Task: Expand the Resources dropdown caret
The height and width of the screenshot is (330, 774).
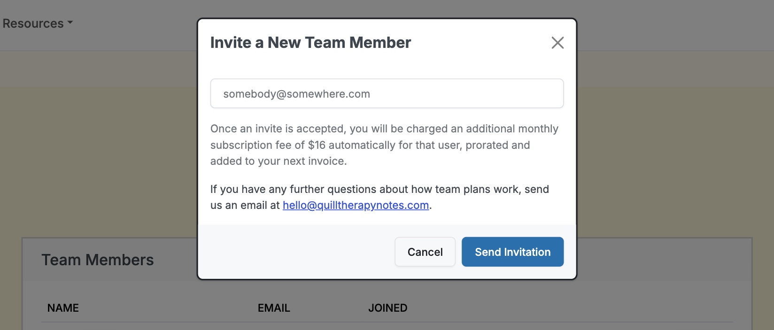Action: (70, 23)
